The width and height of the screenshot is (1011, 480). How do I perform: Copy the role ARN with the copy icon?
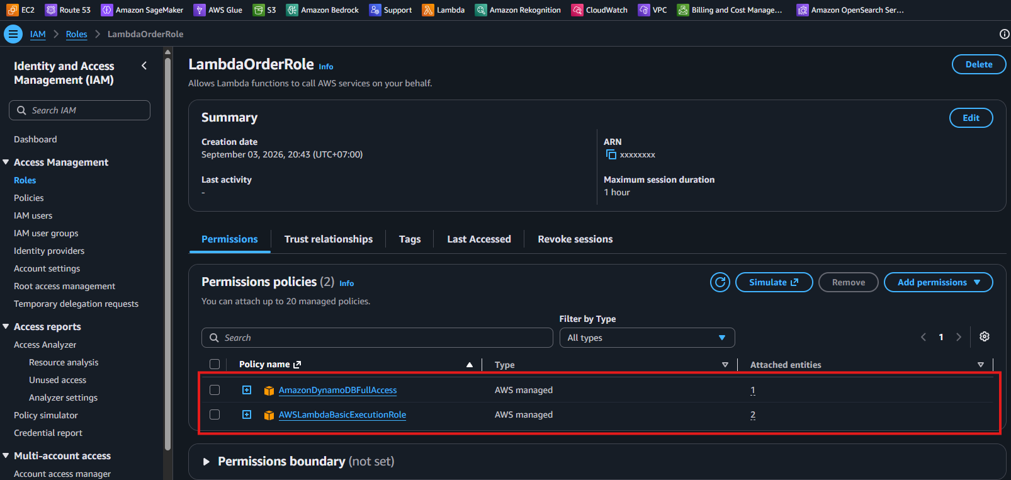611,154
